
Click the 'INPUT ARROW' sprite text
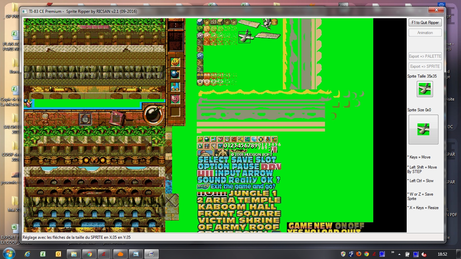(x=244, y=173)
